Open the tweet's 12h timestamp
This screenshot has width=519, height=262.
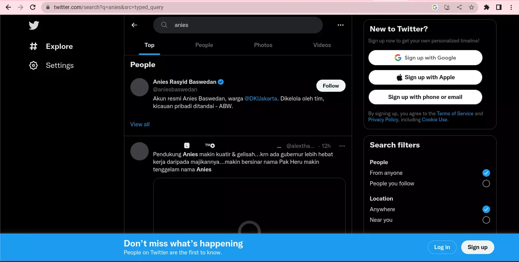coord(326,146)
